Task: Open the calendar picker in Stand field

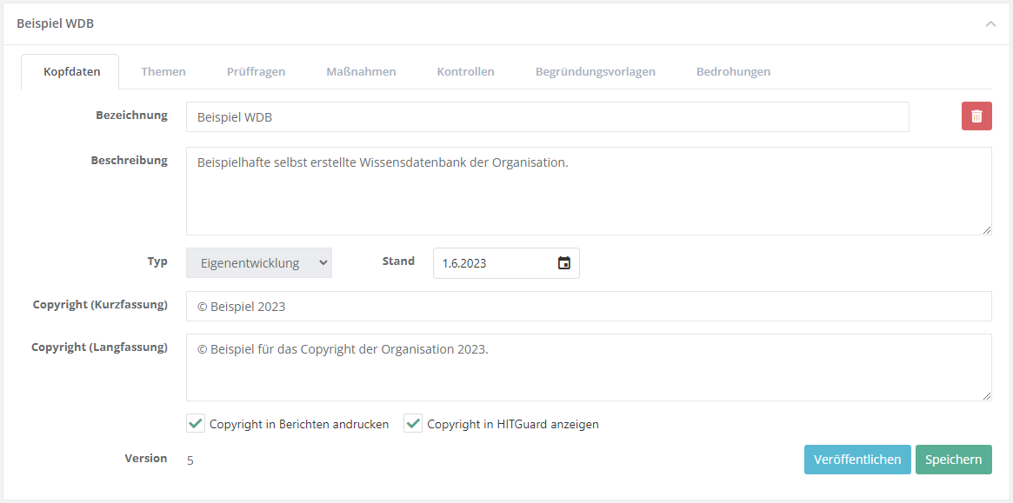Action: (563, 263)
